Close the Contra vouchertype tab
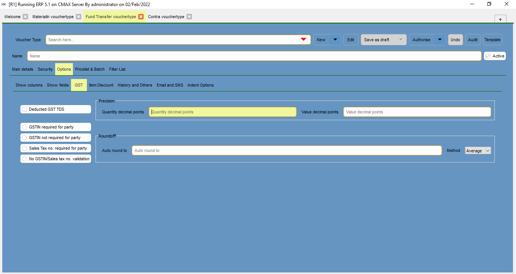 click(189, 17)
